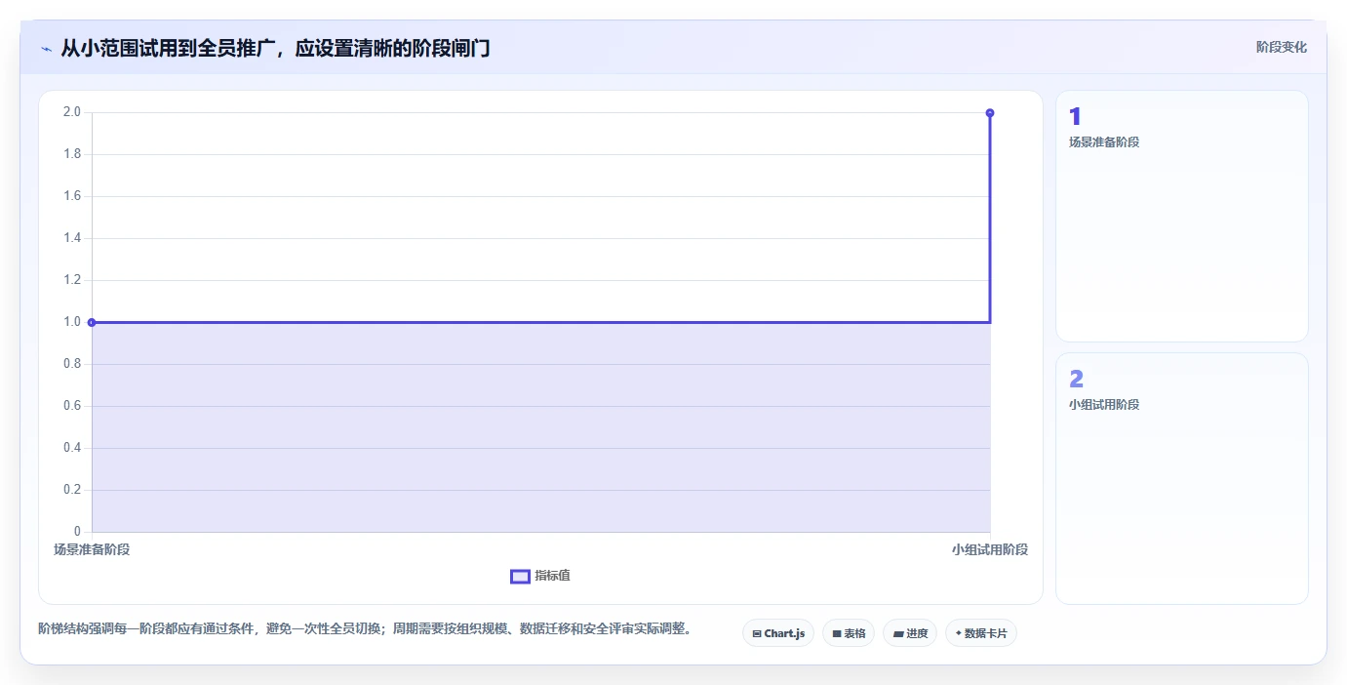The image size is (1347, 685).
Task: Open the card numbered 1 场景准备阶段
Action: click(1181, 216)
